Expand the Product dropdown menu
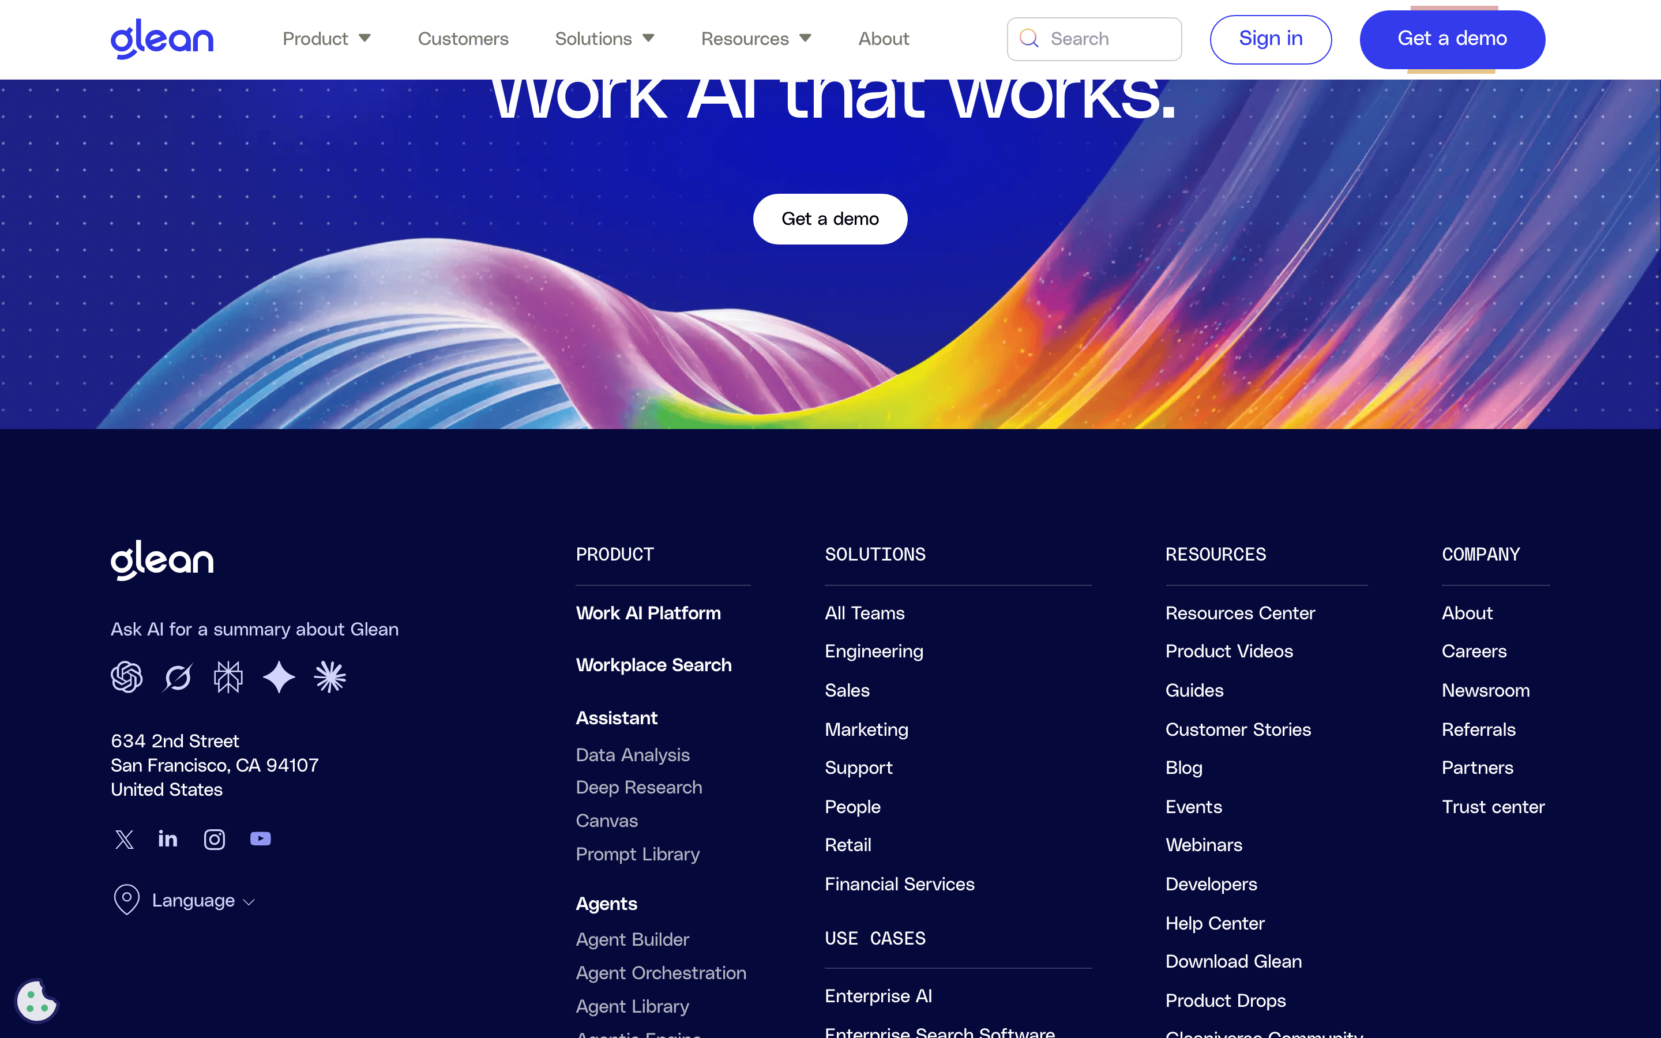 (326, 39)
